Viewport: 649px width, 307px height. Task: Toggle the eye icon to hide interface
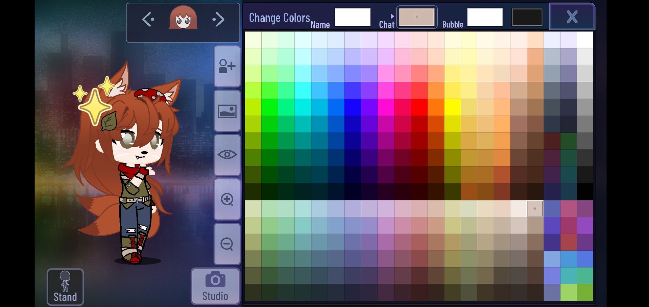(227, 155)
